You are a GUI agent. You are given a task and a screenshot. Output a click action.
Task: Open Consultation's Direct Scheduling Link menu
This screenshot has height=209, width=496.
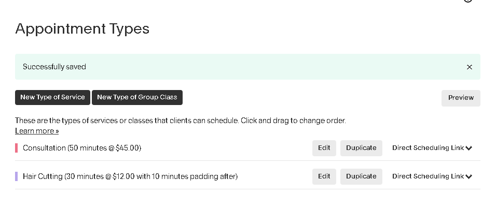pyautogui.click(x=428, y=148)
